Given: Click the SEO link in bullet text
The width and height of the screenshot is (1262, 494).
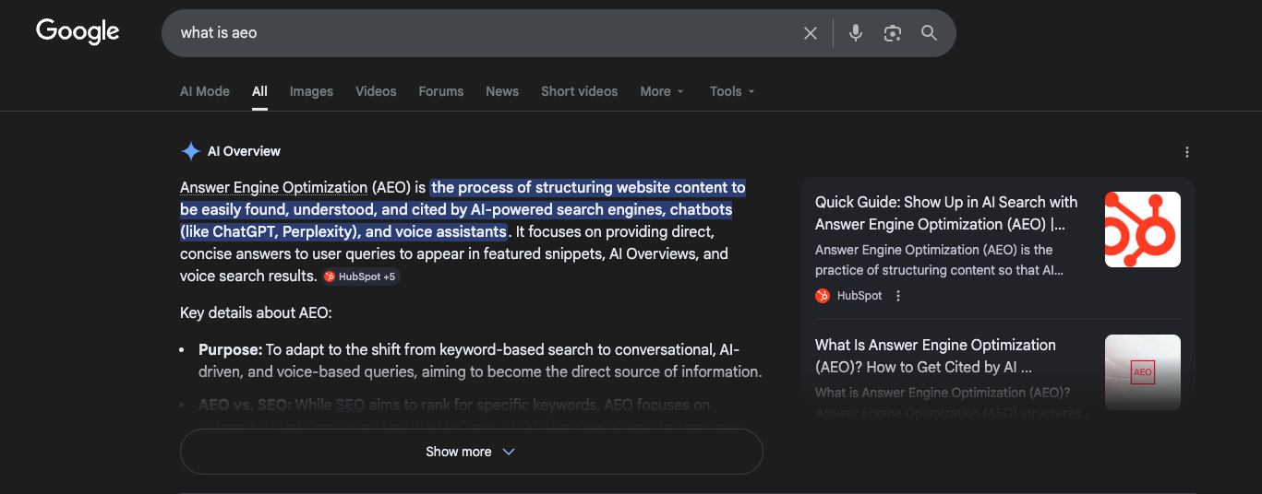Looking at the screenshot, I should 350,405.
